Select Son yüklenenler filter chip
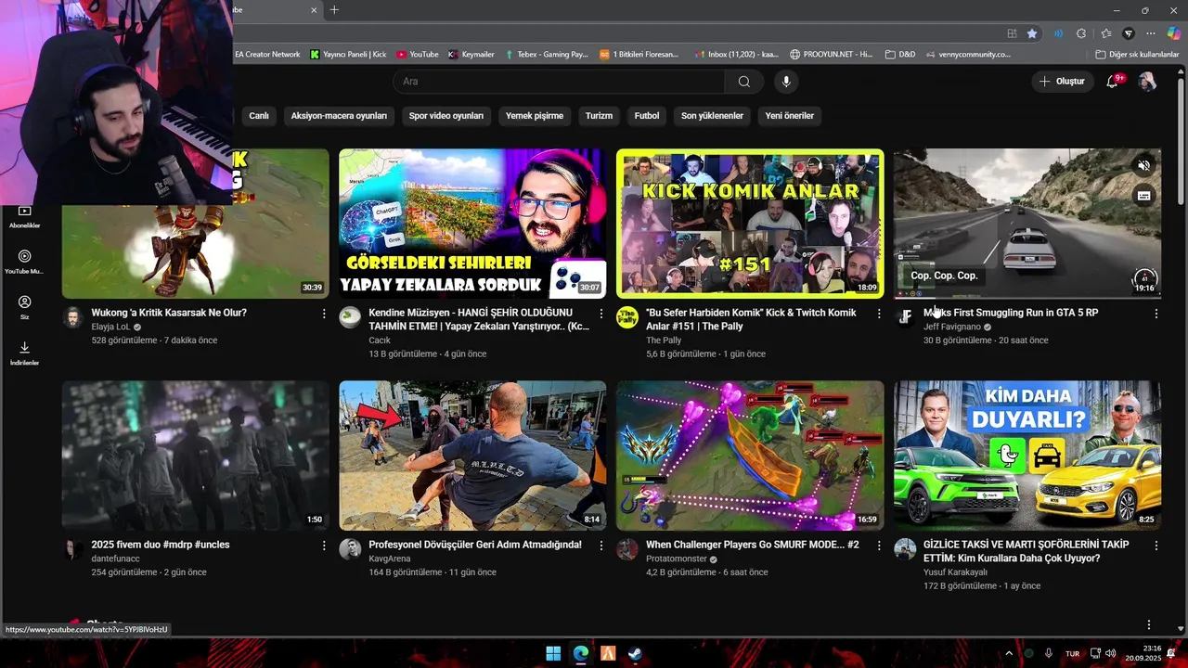This screenshot has height=668, width=1188. click(712, 116)
